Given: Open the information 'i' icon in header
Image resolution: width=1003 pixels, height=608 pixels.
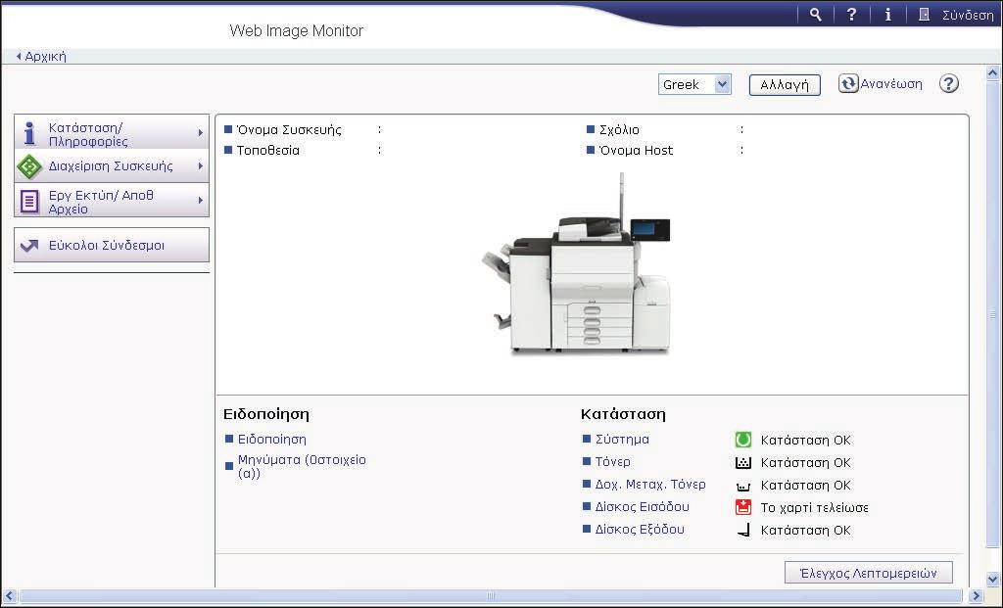Looking at the screenshot, I should [887, 14].
